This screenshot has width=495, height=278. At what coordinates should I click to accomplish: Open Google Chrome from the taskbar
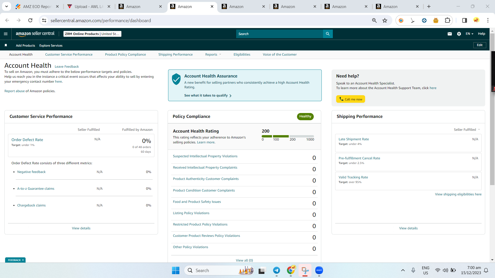tap(291, 270)
